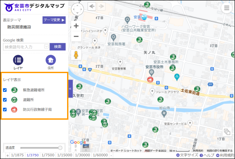Open the search box history dropdown arrow
Image resolution: width=235 pixels, height=159 pixels.
click(47, 47)
